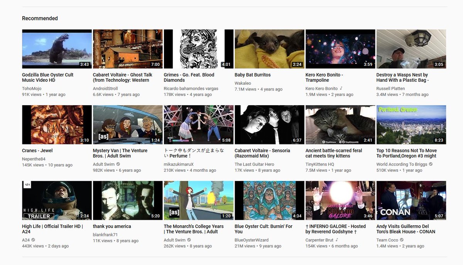
Task: Go to the mikazukimaruX channel
Action: (179, 164)
